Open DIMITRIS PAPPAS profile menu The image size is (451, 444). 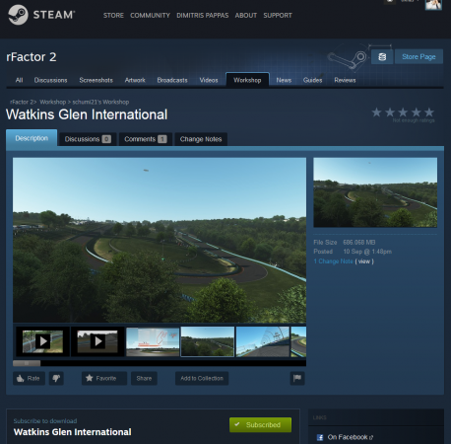tap(203, 16)
